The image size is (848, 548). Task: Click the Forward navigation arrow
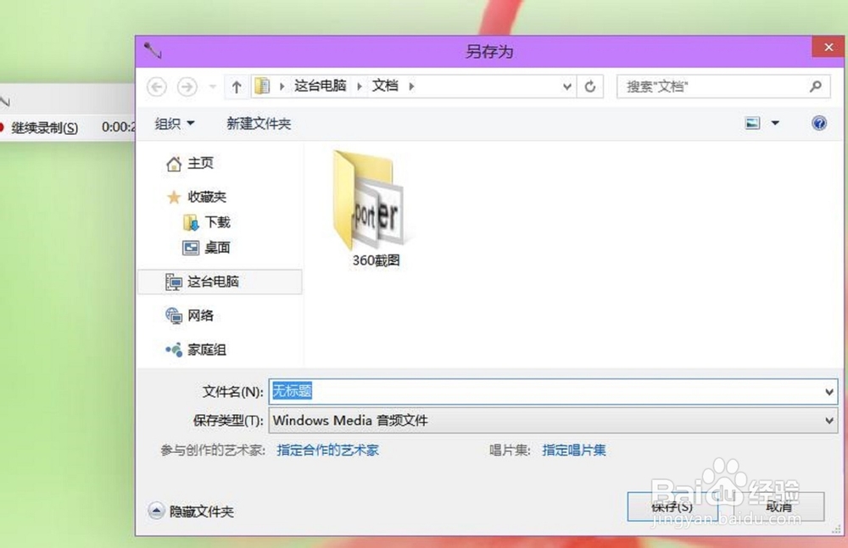pos(187,87)
